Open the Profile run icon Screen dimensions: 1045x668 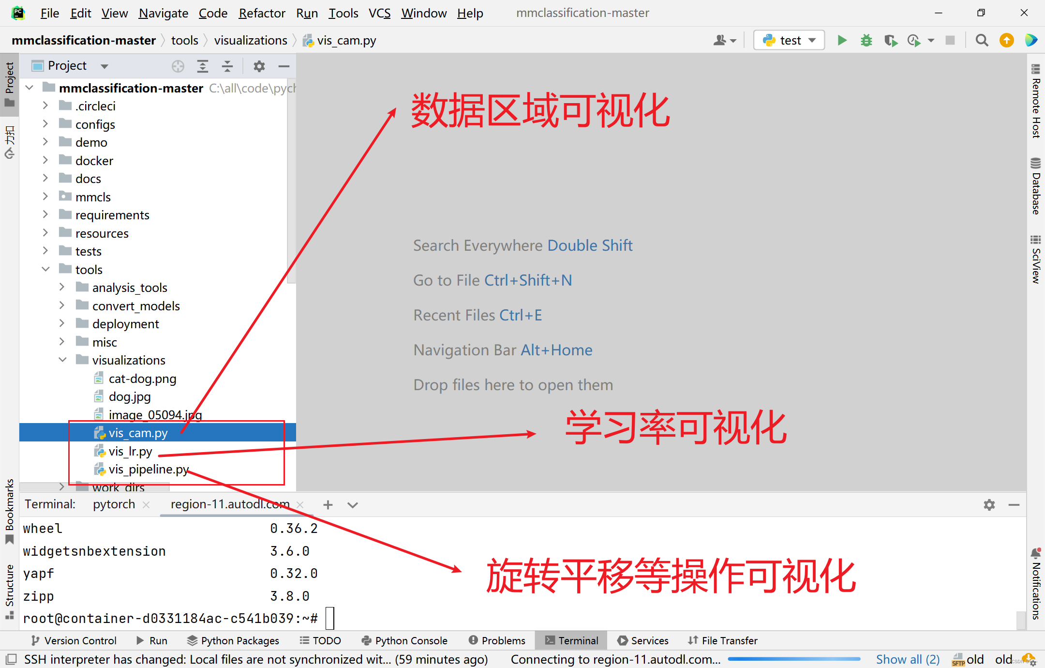click(x=914, y=40)
